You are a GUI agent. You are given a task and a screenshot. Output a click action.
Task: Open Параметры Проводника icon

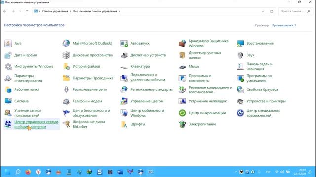tap(66, 78)
